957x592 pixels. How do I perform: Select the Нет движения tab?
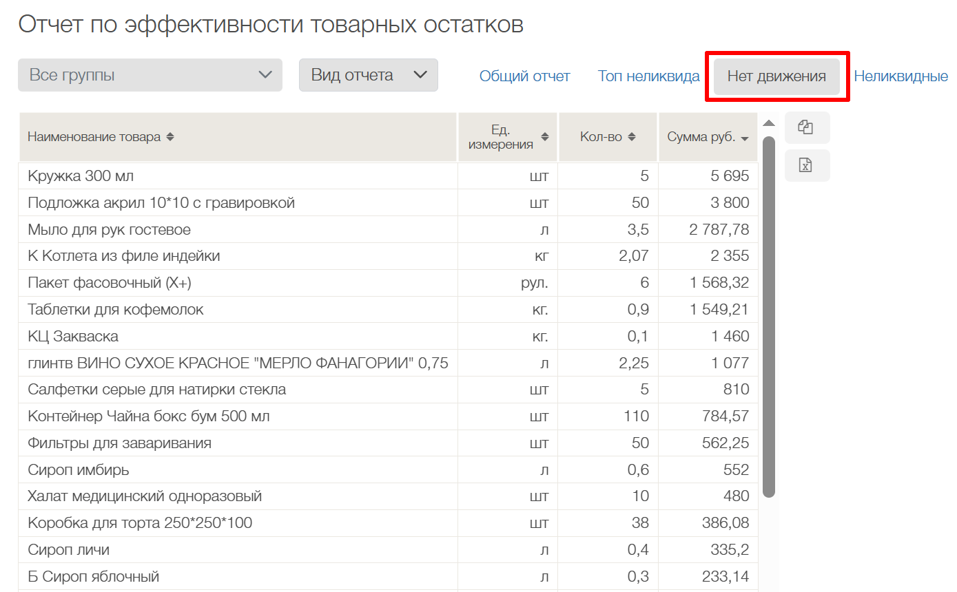tap(776, 76)
